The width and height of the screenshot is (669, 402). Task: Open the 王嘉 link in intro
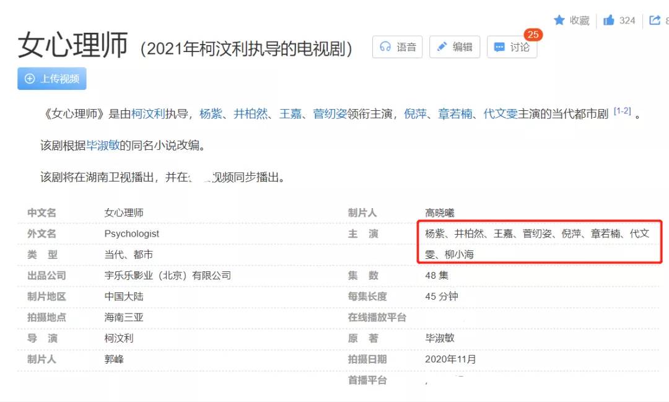(x=291, y=113)
